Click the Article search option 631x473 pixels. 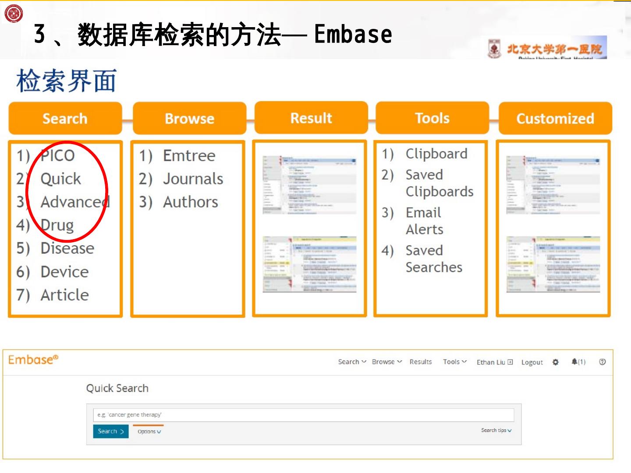pos(64,295)
